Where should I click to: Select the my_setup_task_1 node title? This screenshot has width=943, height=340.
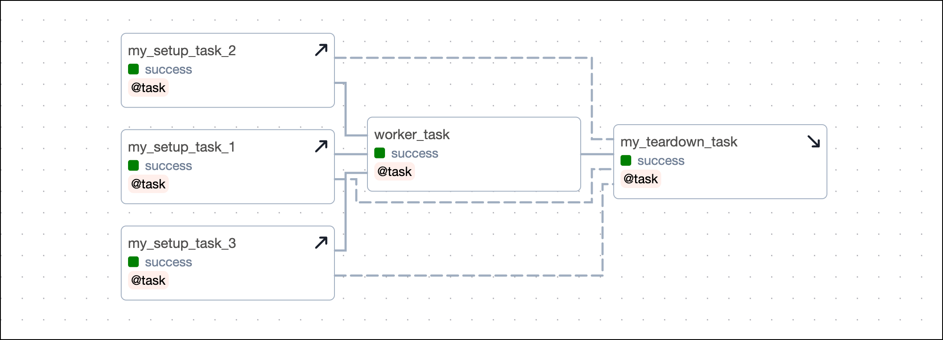[182, 147]
